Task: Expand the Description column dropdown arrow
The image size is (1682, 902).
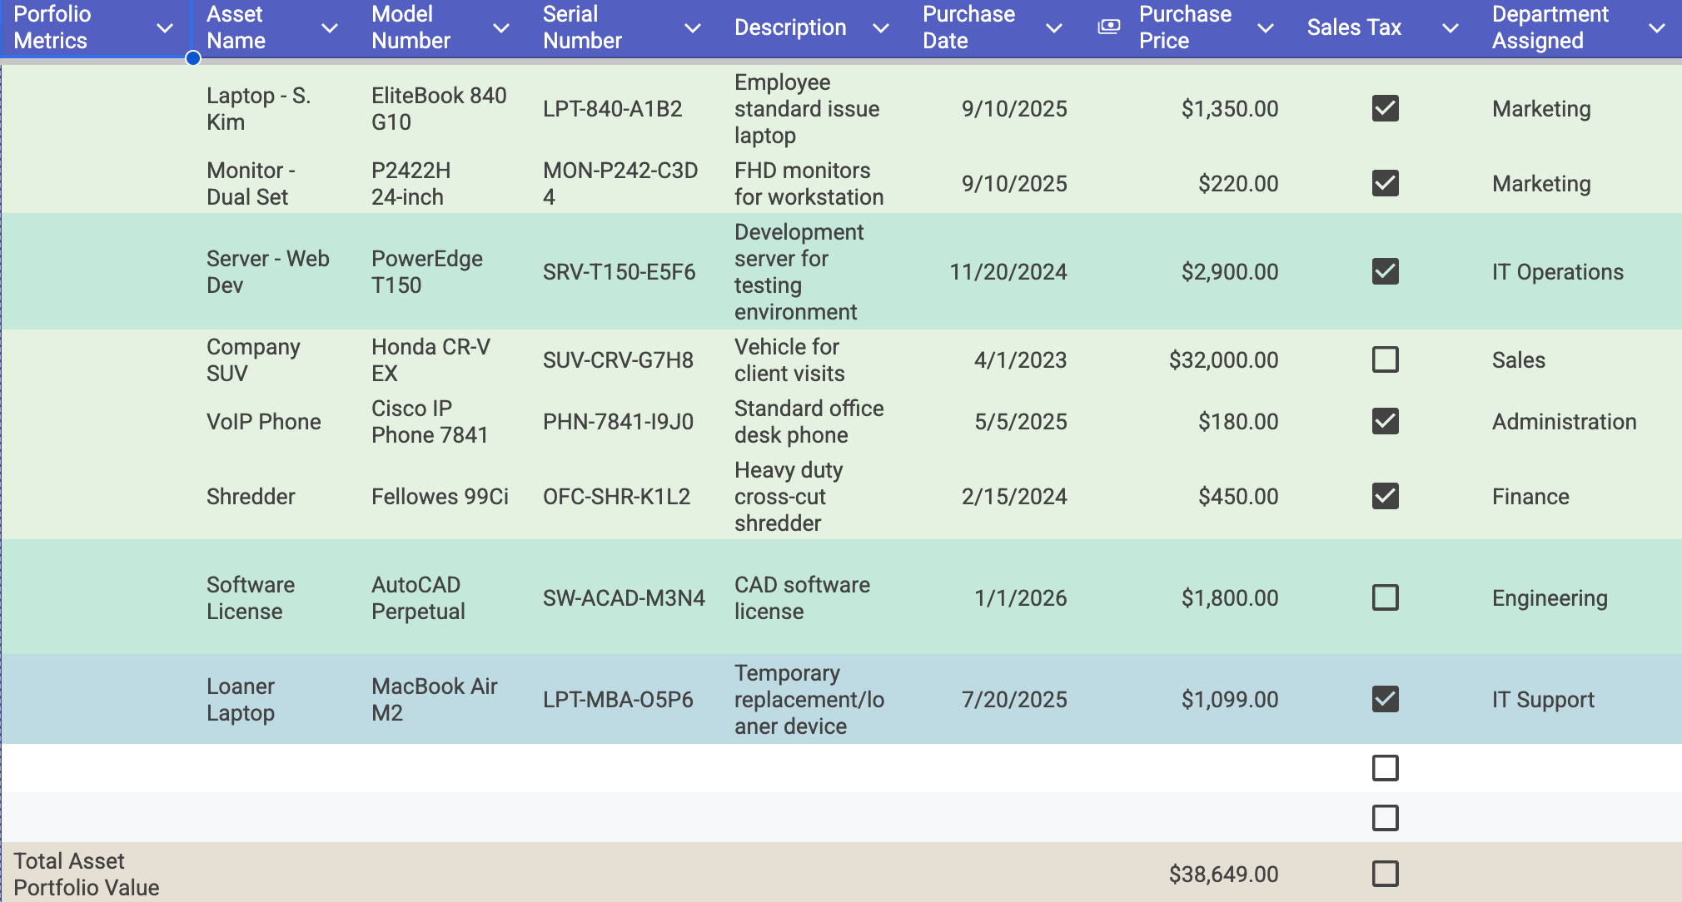Action: [881, 28]
